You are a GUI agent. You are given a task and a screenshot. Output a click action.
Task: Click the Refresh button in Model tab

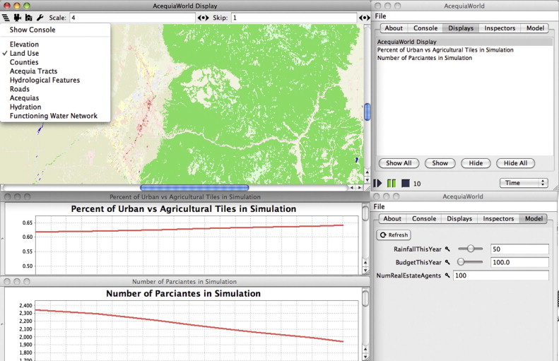(x=394, y=235)
